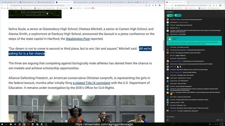The image size is (225, 126).
Task: Open the live chat three-dot options menu
Action: click(223, 12)
